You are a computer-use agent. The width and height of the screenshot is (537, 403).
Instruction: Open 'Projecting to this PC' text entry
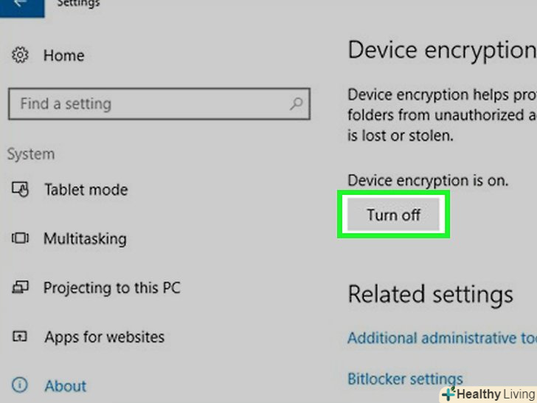tap(111, 288)
